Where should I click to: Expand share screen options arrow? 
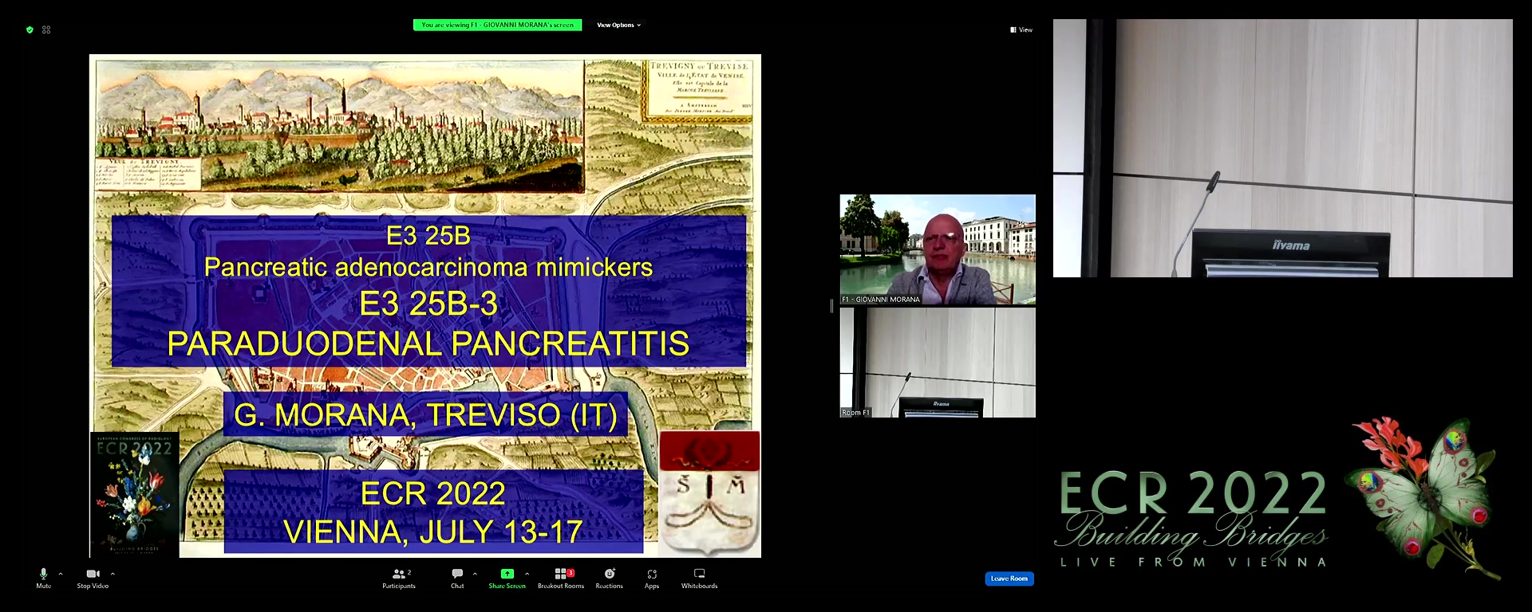click(x=527, y=574)
